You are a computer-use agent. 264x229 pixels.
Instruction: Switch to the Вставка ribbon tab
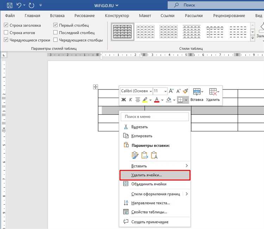[57, 16]
